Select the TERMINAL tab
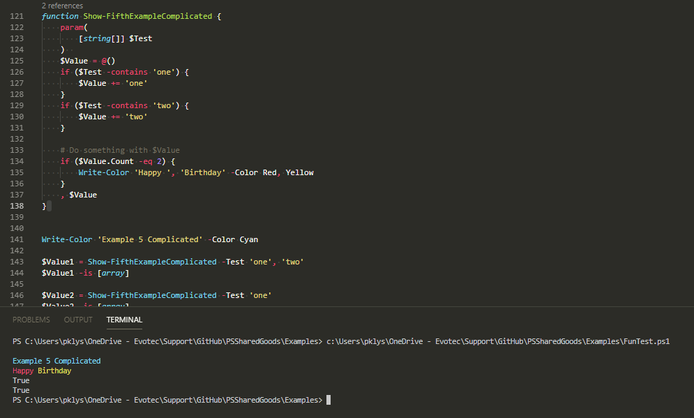Viewport: 694px width, 418px height. point(123,319)
